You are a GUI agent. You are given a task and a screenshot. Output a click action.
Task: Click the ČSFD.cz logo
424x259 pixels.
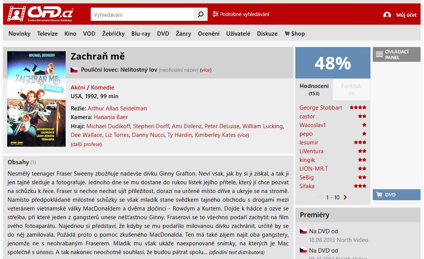coord(40,14)
